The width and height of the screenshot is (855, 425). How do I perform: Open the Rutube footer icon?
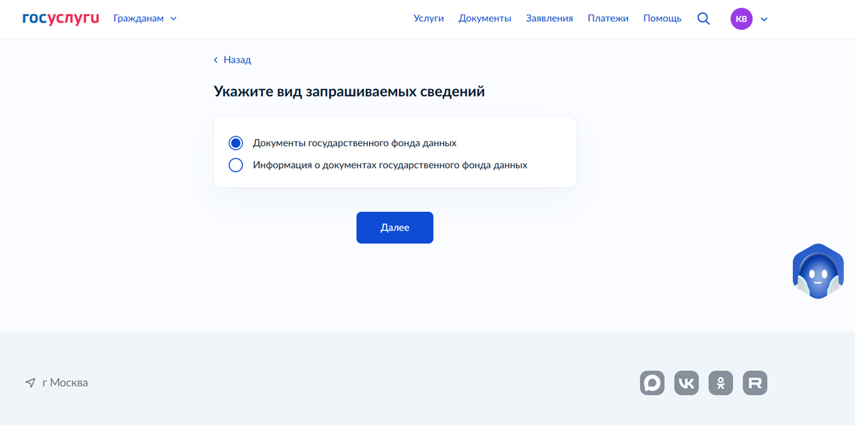click(755, 383)
